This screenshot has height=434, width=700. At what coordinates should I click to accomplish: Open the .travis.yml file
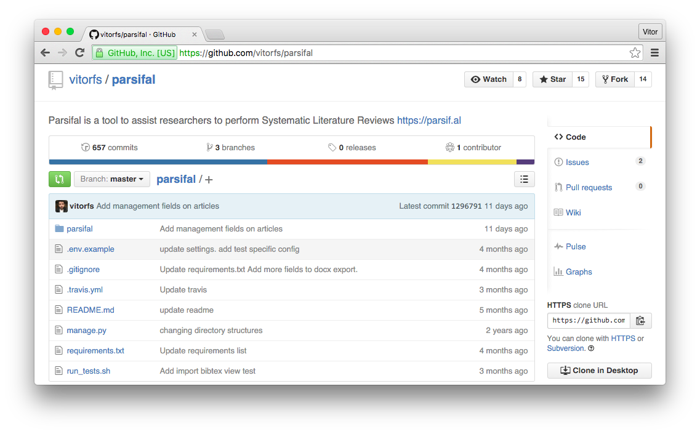[x=84, y=290]
